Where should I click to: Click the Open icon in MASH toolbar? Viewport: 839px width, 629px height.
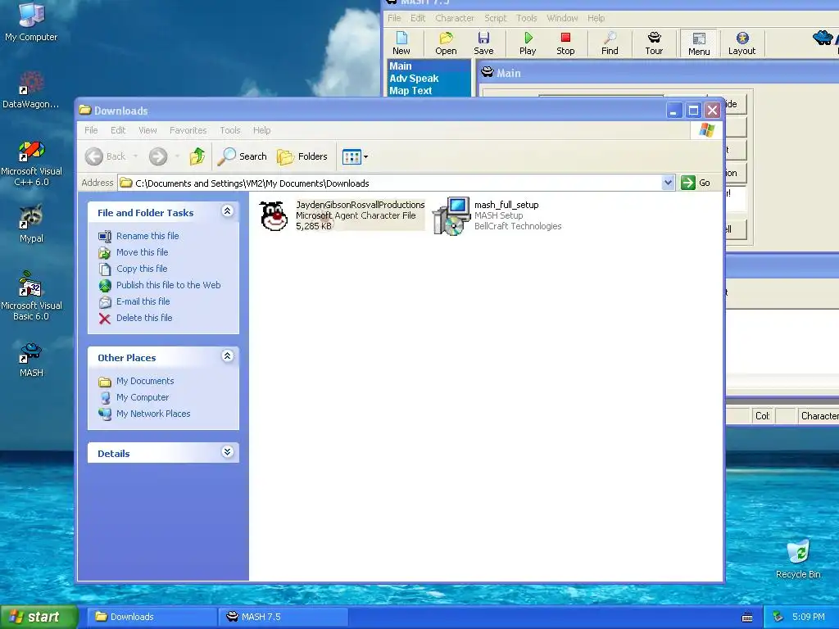tap(446, 43)
